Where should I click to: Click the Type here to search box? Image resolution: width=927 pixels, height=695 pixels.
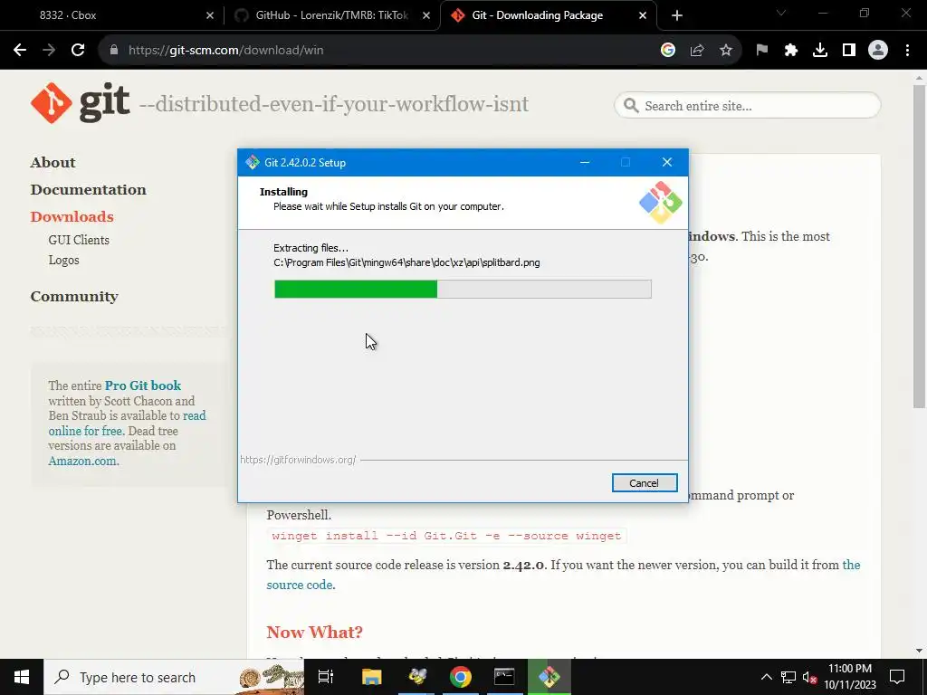[174, 677]
